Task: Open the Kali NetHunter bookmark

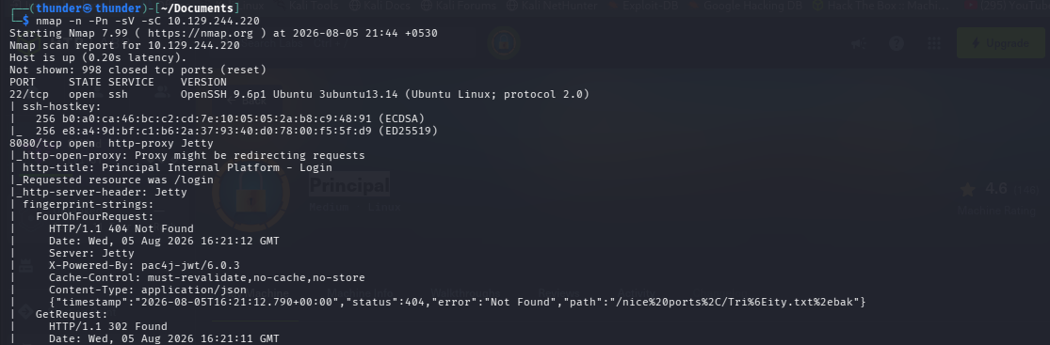Action: tap(553, 6)
